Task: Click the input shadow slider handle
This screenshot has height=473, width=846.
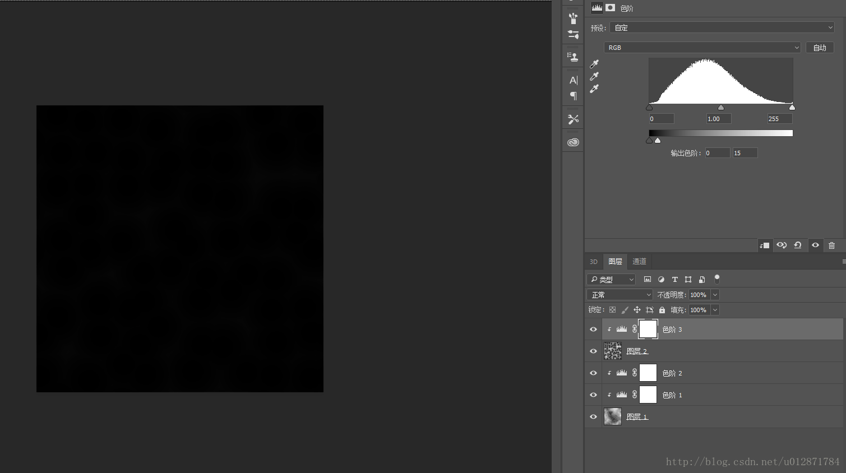Action: coord(649,108)
